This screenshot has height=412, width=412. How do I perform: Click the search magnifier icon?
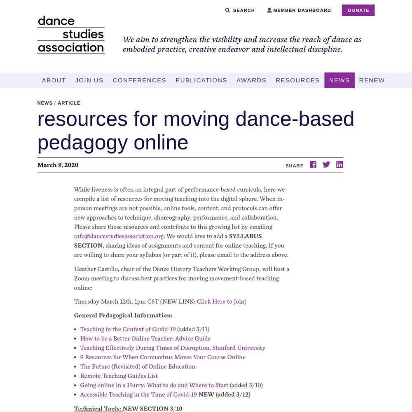point(227,10)
